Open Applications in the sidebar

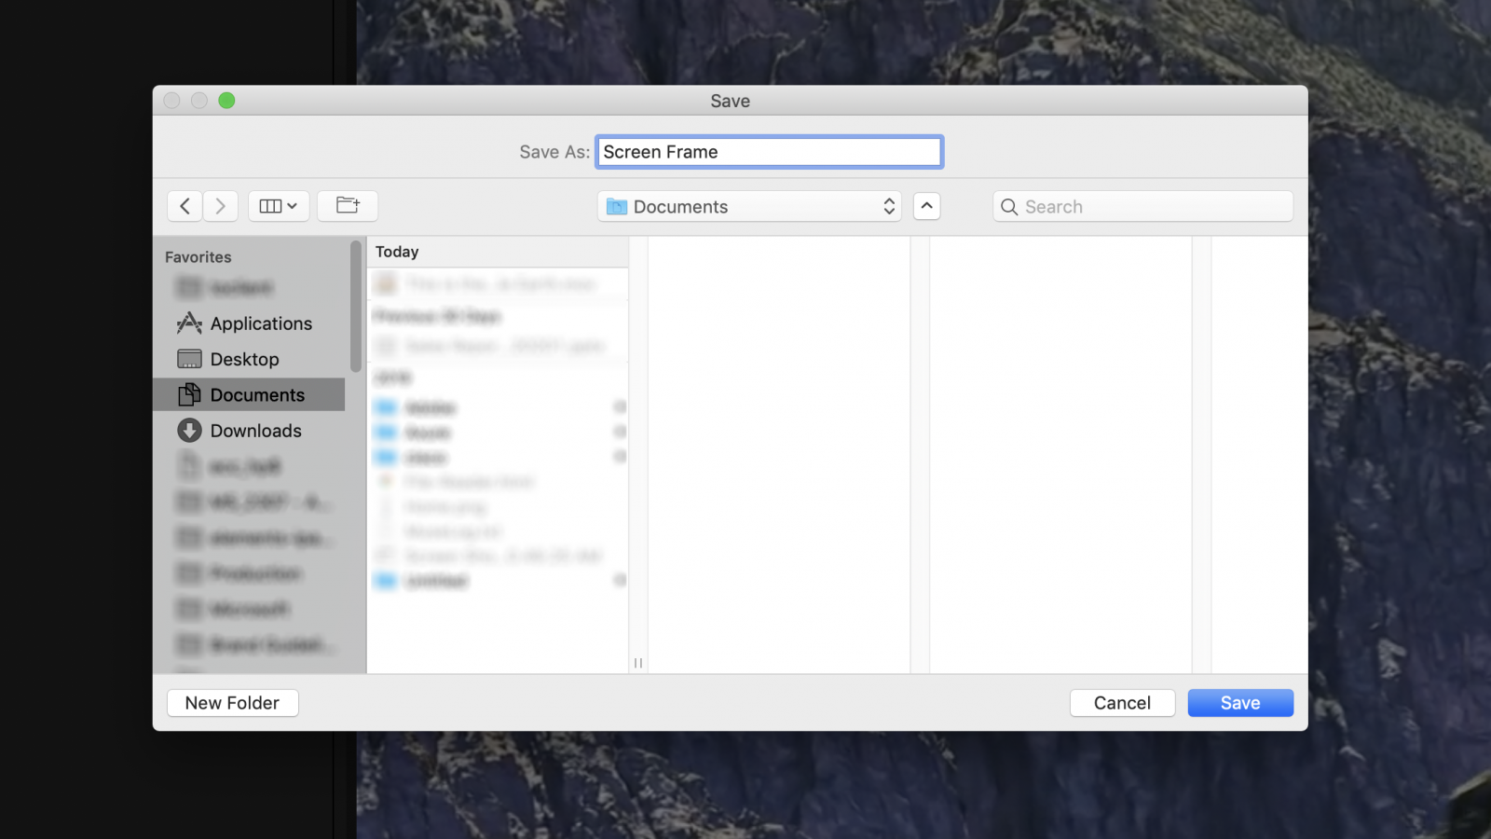260,323
